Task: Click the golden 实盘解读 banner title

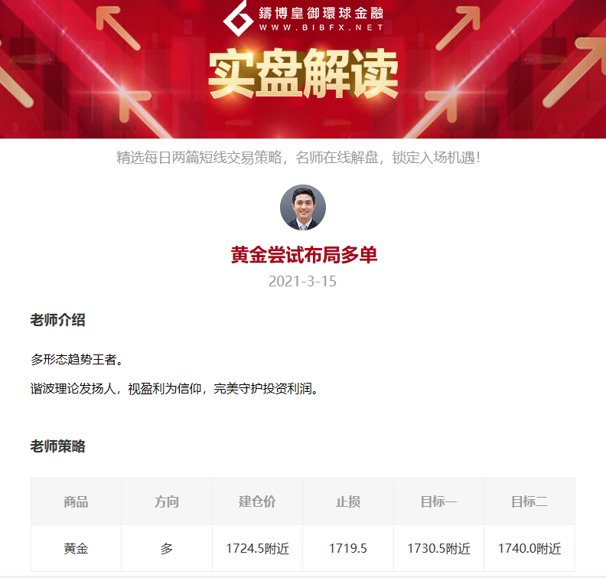Action: pyautogui.click(x=304, y=73)
